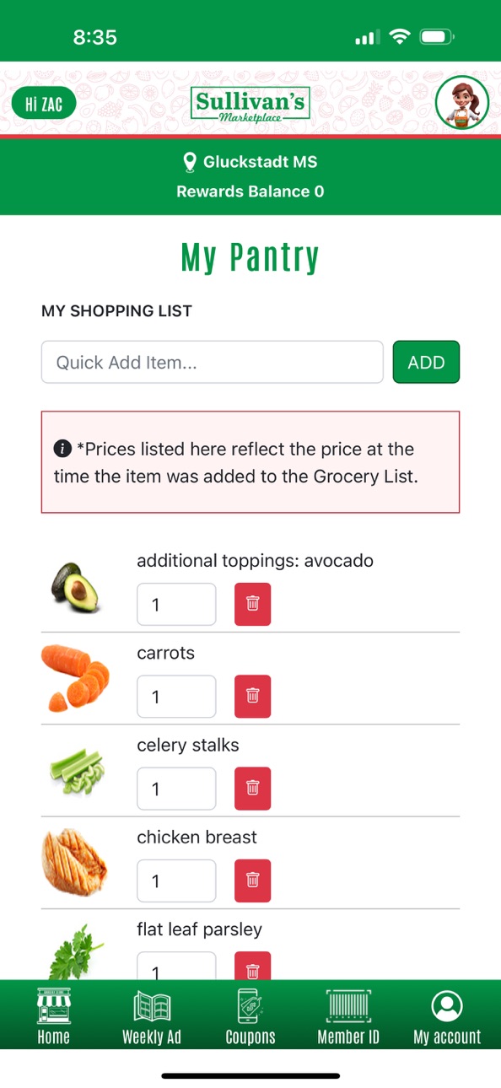Go to the Coupons tab
This screenshot has height=1088, width=501.
(x=250, y=1016)
